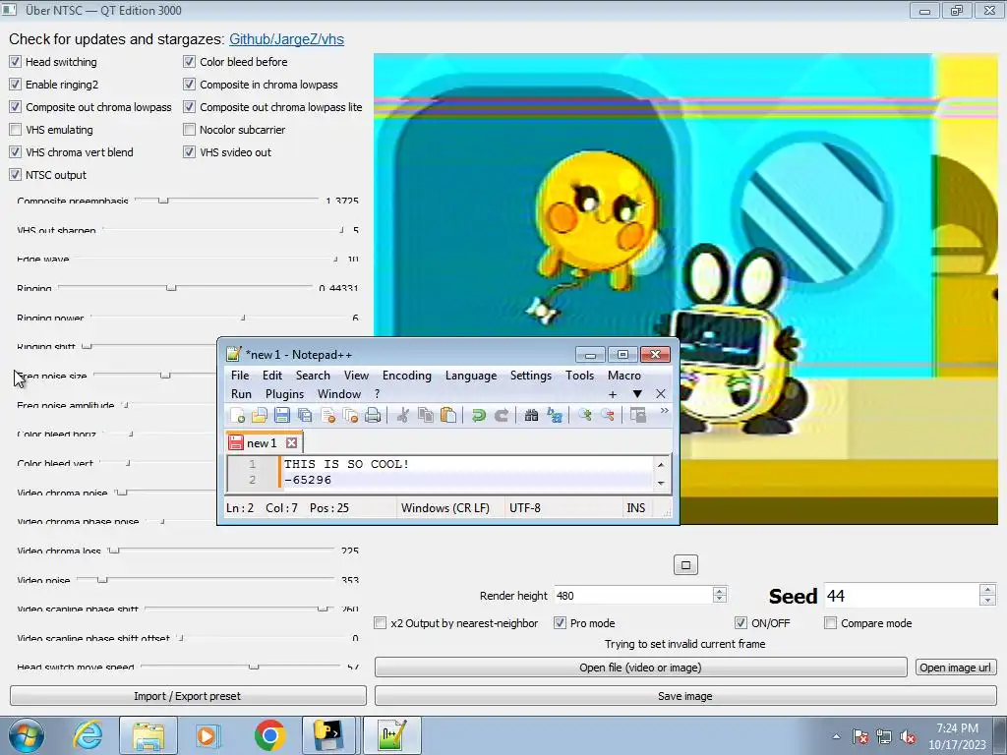Toggle Composite out chroma lowpass checkbox

point(16,106)
